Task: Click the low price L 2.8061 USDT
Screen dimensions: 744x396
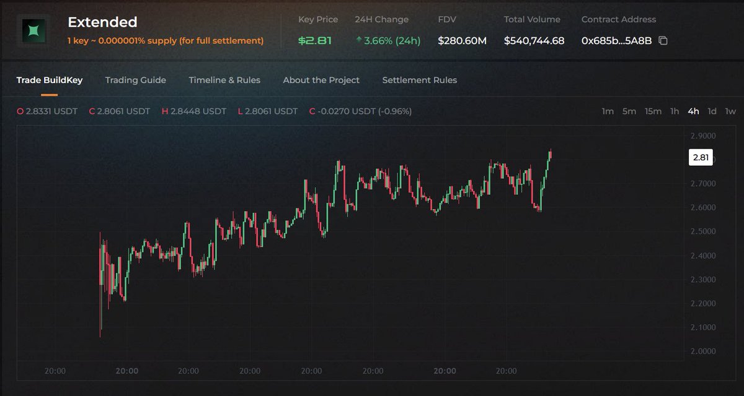Action: click(268, 111)
